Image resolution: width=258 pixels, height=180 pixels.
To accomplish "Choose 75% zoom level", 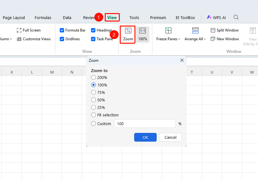I will click(x=98, y=93).
